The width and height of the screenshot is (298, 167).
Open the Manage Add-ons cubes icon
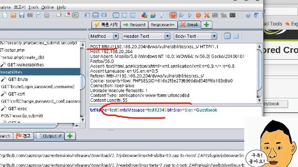coord(144,15)
